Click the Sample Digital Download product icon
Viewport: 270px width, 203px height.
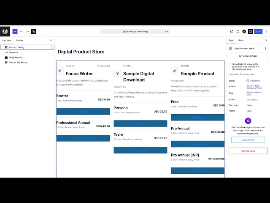[117, 73]
